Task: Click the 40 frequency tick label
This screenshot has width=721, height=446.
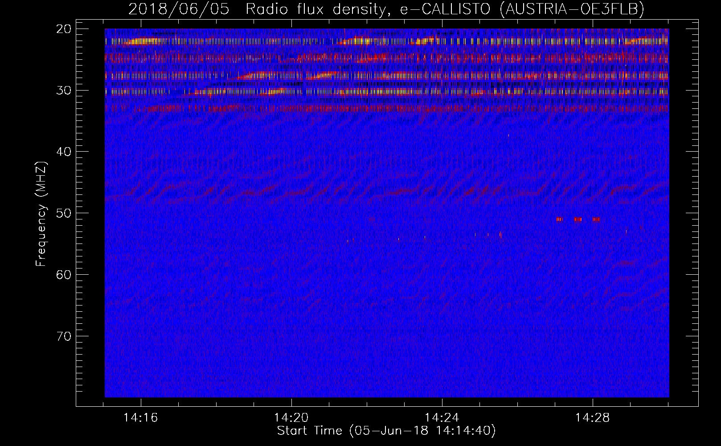Action: point(64,152)
